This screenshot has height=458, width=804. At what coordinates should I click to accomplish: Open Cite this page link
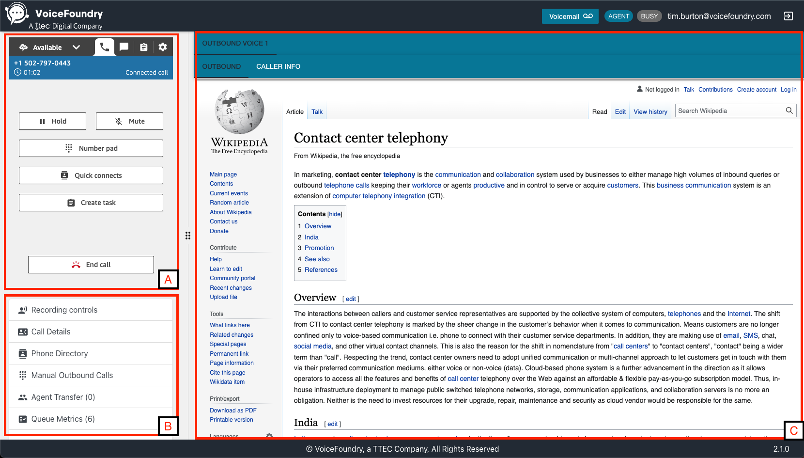(x=227, y=373)
